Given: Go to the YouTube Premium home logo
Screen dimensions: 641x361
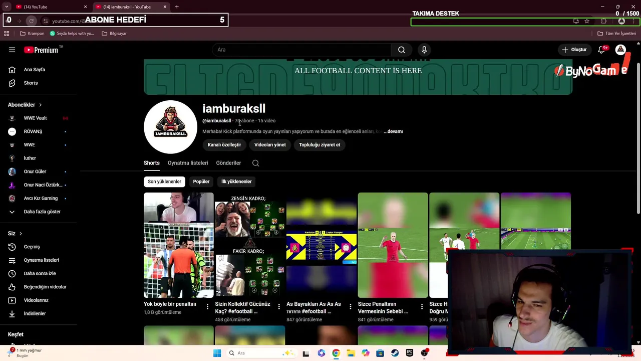Looking at the screenshot, I should tap(42, 50).
